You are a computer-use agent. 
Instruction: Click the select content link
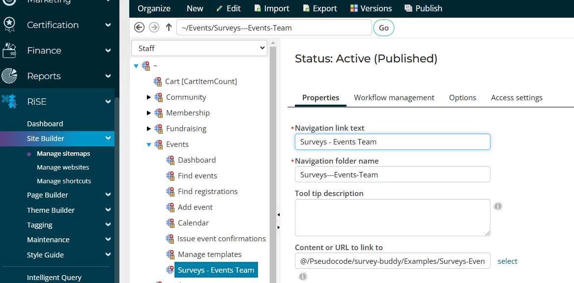[507, 261]
